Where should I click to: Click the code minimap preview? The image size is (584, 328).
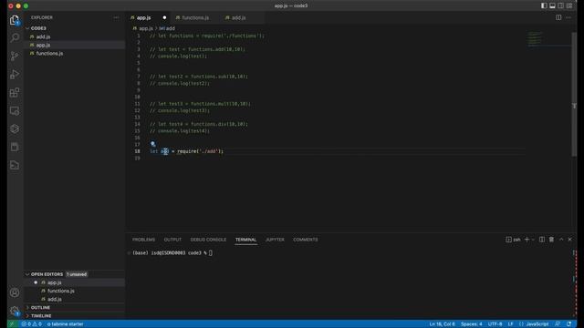tap(536, 38)
